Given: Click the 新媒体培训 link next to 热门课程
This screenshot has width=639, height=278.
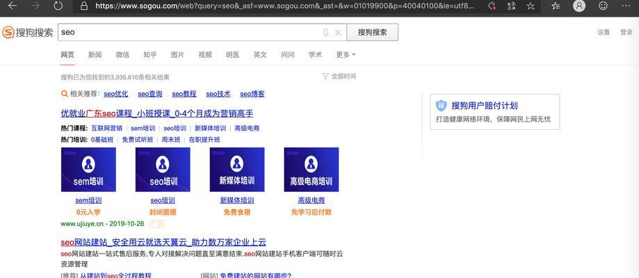Looking at the screenshot, I should [210, 128].
